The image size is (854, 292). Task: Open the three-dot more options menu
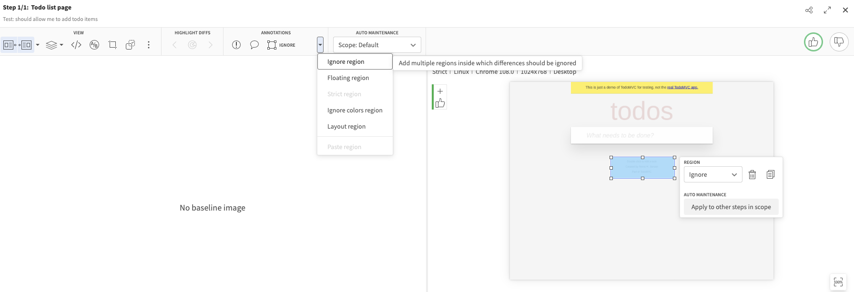coord(149,45)
